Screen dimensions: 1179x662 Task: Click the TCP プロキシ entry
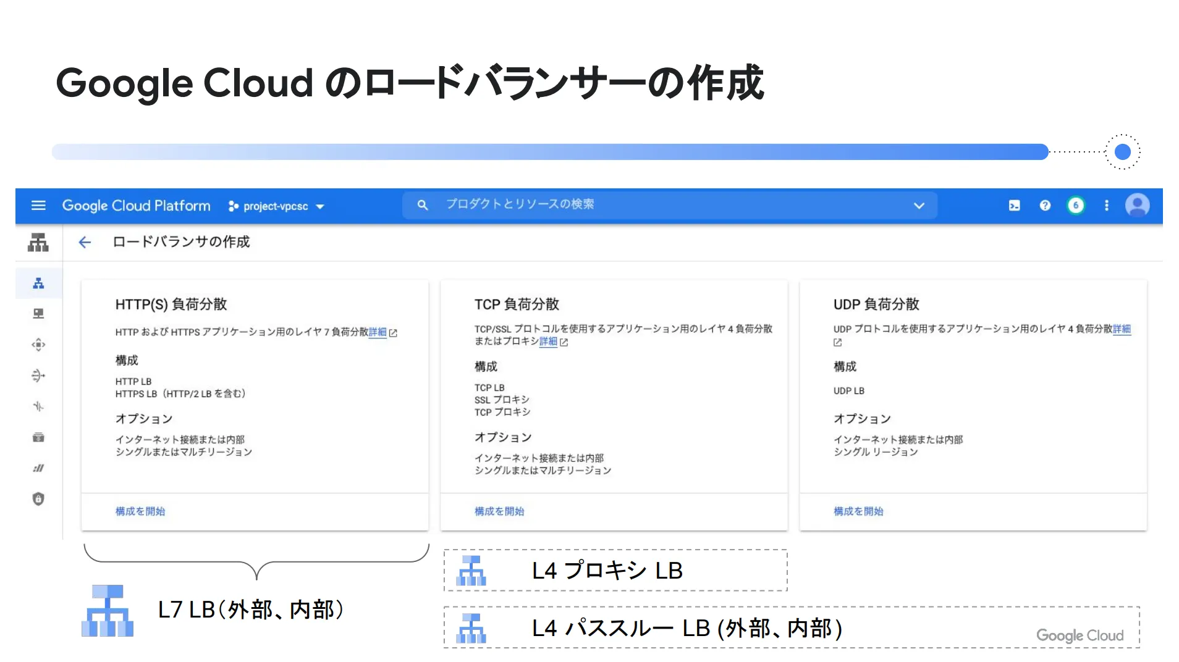pos(502,413)
